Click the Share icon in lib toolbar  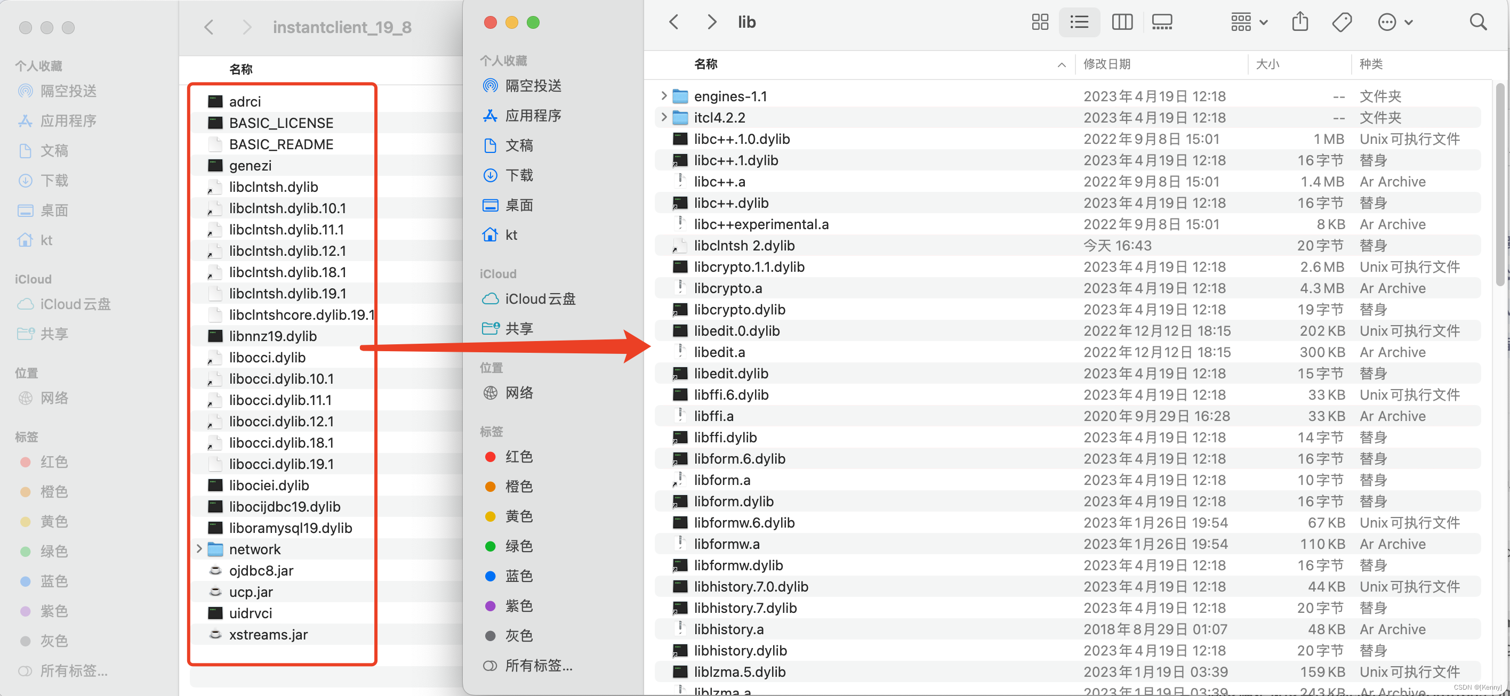click(x=1300, y=22)
